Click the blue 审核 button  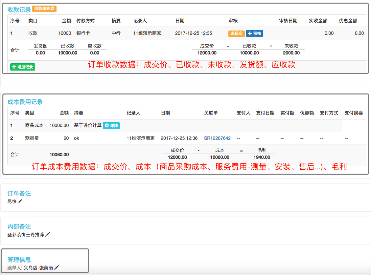(x=254, y=33)
